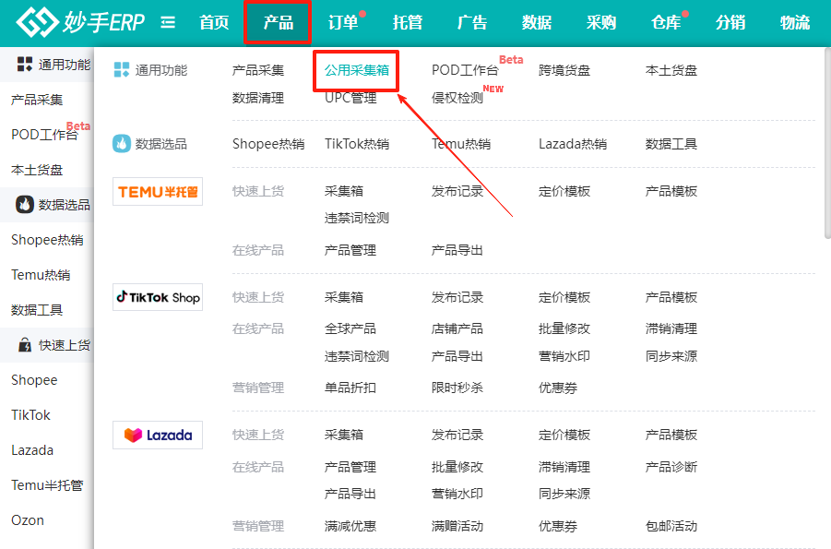Screen dimensions: 831x549
Task: Open the 采购 top menu
Action: pyautogui.click(x=601, y=22)
